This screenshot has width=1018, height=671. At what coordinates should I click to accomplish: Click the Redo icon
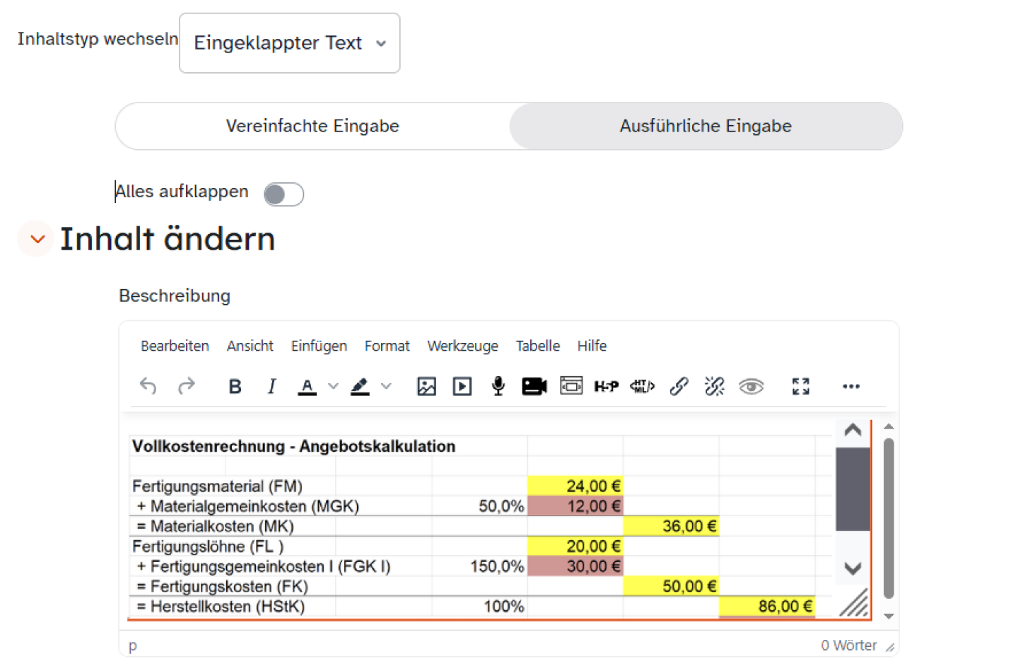click(187, 386)
